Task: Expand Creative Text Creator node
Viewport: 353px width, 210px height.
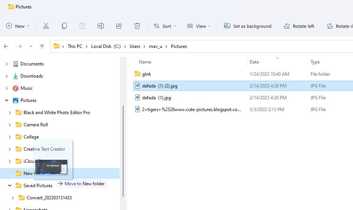Action: pyautogui.click(x=9, y=149)
